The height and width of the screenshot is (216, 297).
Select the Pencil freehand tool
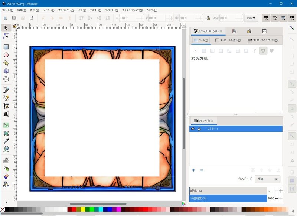click(x=6, y=98)
